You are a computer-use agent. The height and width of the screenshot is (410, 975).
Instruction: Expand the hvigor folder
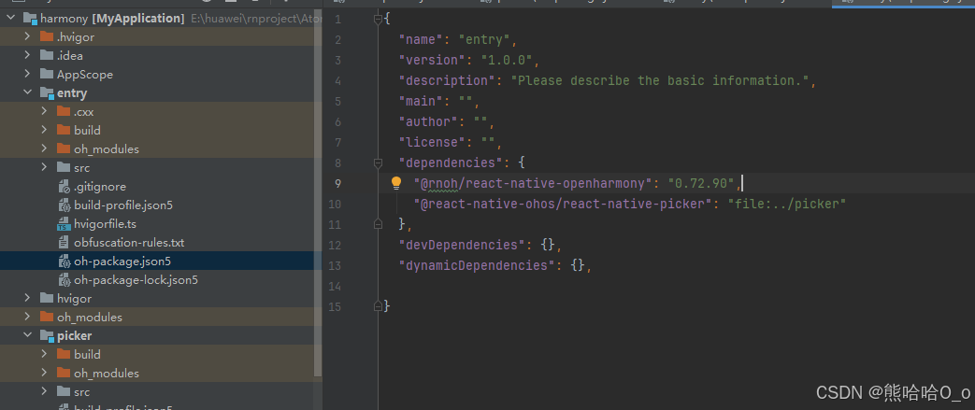pos(27,298)
